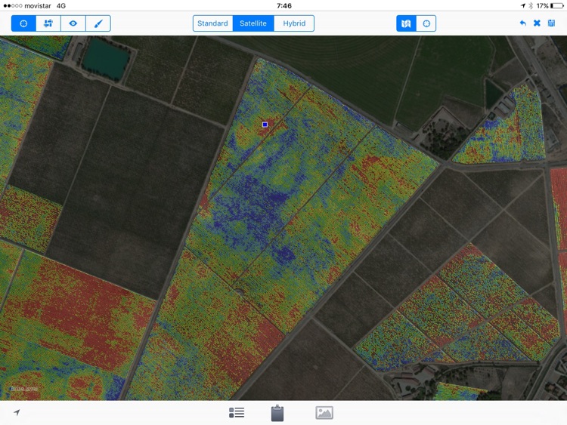Tap the movistar carrier label
Screen dimensions: 567x425
coord(38,6)
